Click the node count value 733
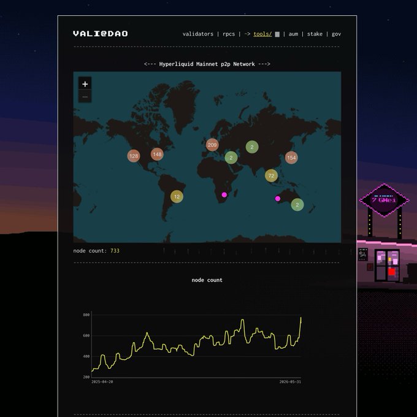Image resolution: width=417 pixels, height=417 pixels. (115, 251)
